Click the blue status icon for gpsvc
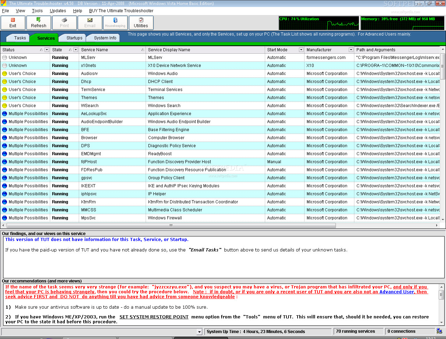The image size is (446, 339). click(x=5, y=178)
